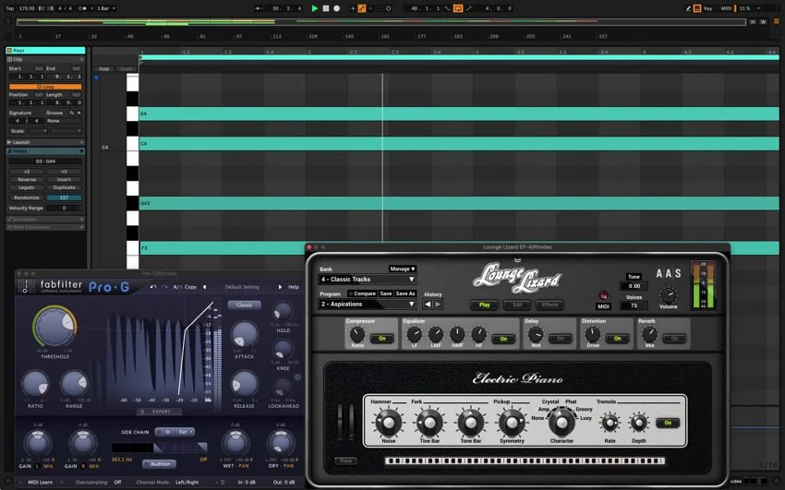The width and height of the screenshot is (785, 490).
Task: Click the Lounge Lizard Volume knob
Action: click(669, 294)
